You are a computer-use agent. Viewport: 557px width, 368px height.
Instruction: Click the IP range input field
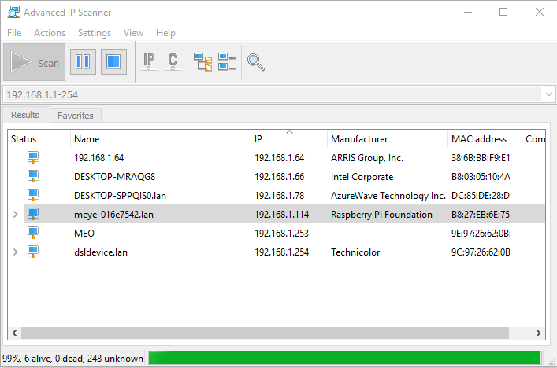[268, 94]
